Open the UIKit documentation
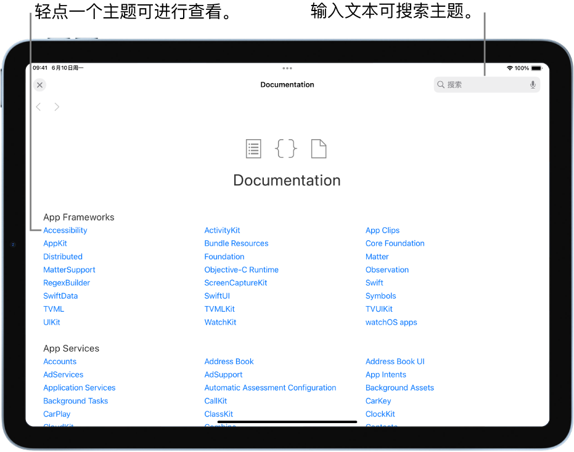This screenshot has height=452, width=574. click(52, 323)
